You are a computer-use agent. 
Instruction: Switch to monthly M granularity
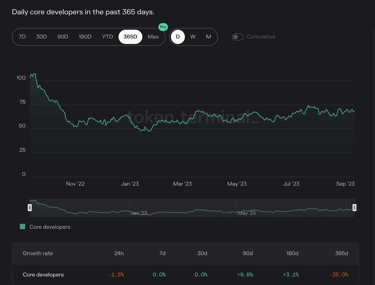click(208, 37)
